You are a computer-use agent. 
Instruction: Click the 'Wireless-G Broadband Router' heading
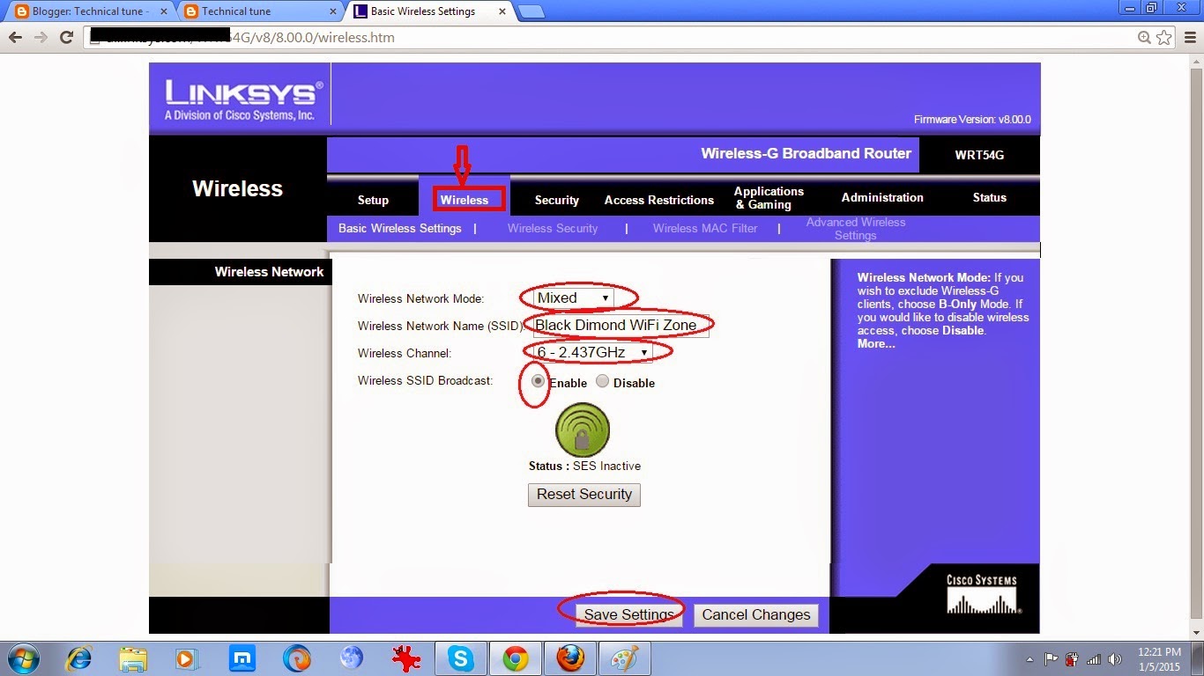click(x=806, y=153)
